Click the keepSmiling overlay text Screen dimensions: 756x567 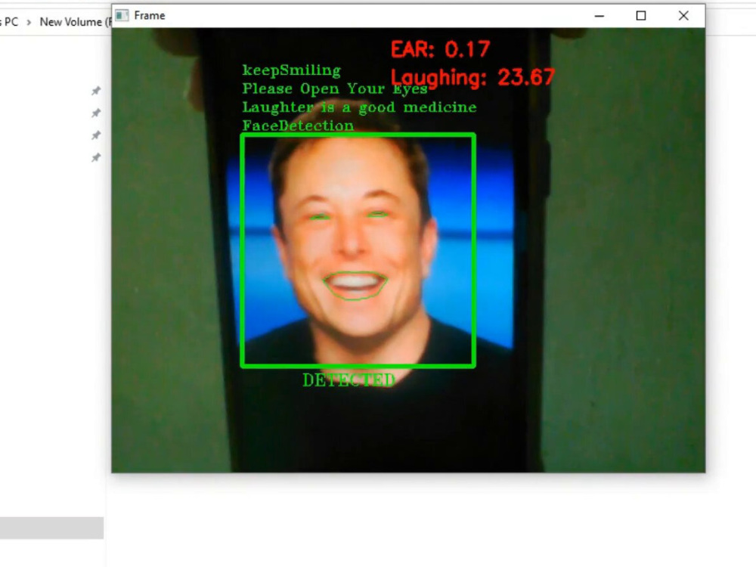click(x=290, y=70)
